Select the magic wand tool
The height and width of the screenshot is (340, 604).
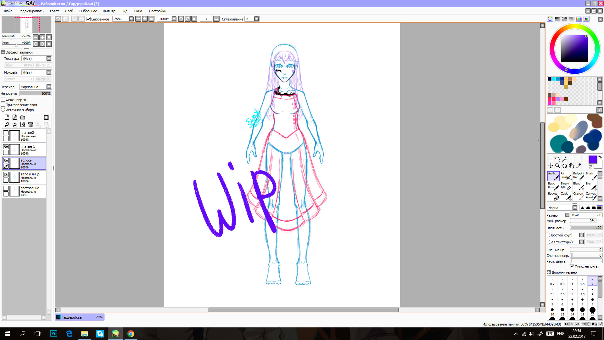(564, 159)
